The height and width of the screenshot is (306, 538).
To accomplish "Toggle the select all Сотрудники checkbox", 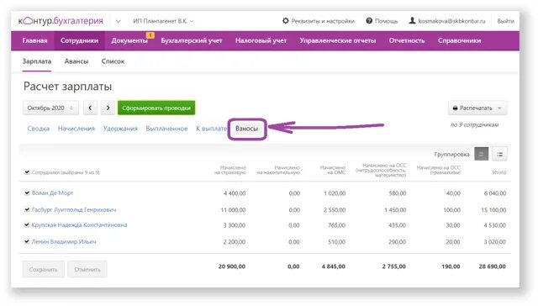I will click(x=27, y=172).
